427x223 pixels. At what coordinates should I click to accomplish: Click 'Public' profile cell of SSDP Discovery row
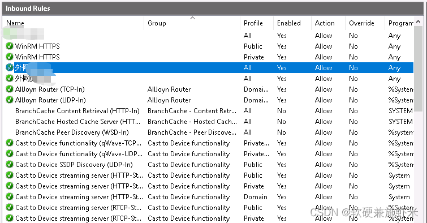coord(253,165)
